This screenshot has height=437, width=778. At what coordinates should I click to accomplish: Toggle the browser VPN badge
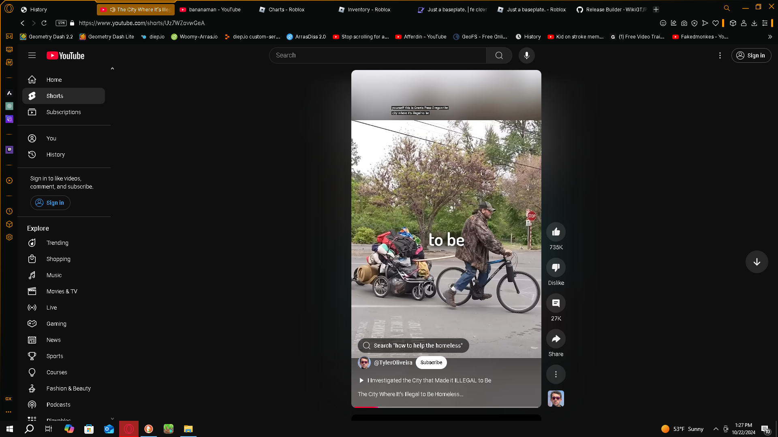coord(61,23)
